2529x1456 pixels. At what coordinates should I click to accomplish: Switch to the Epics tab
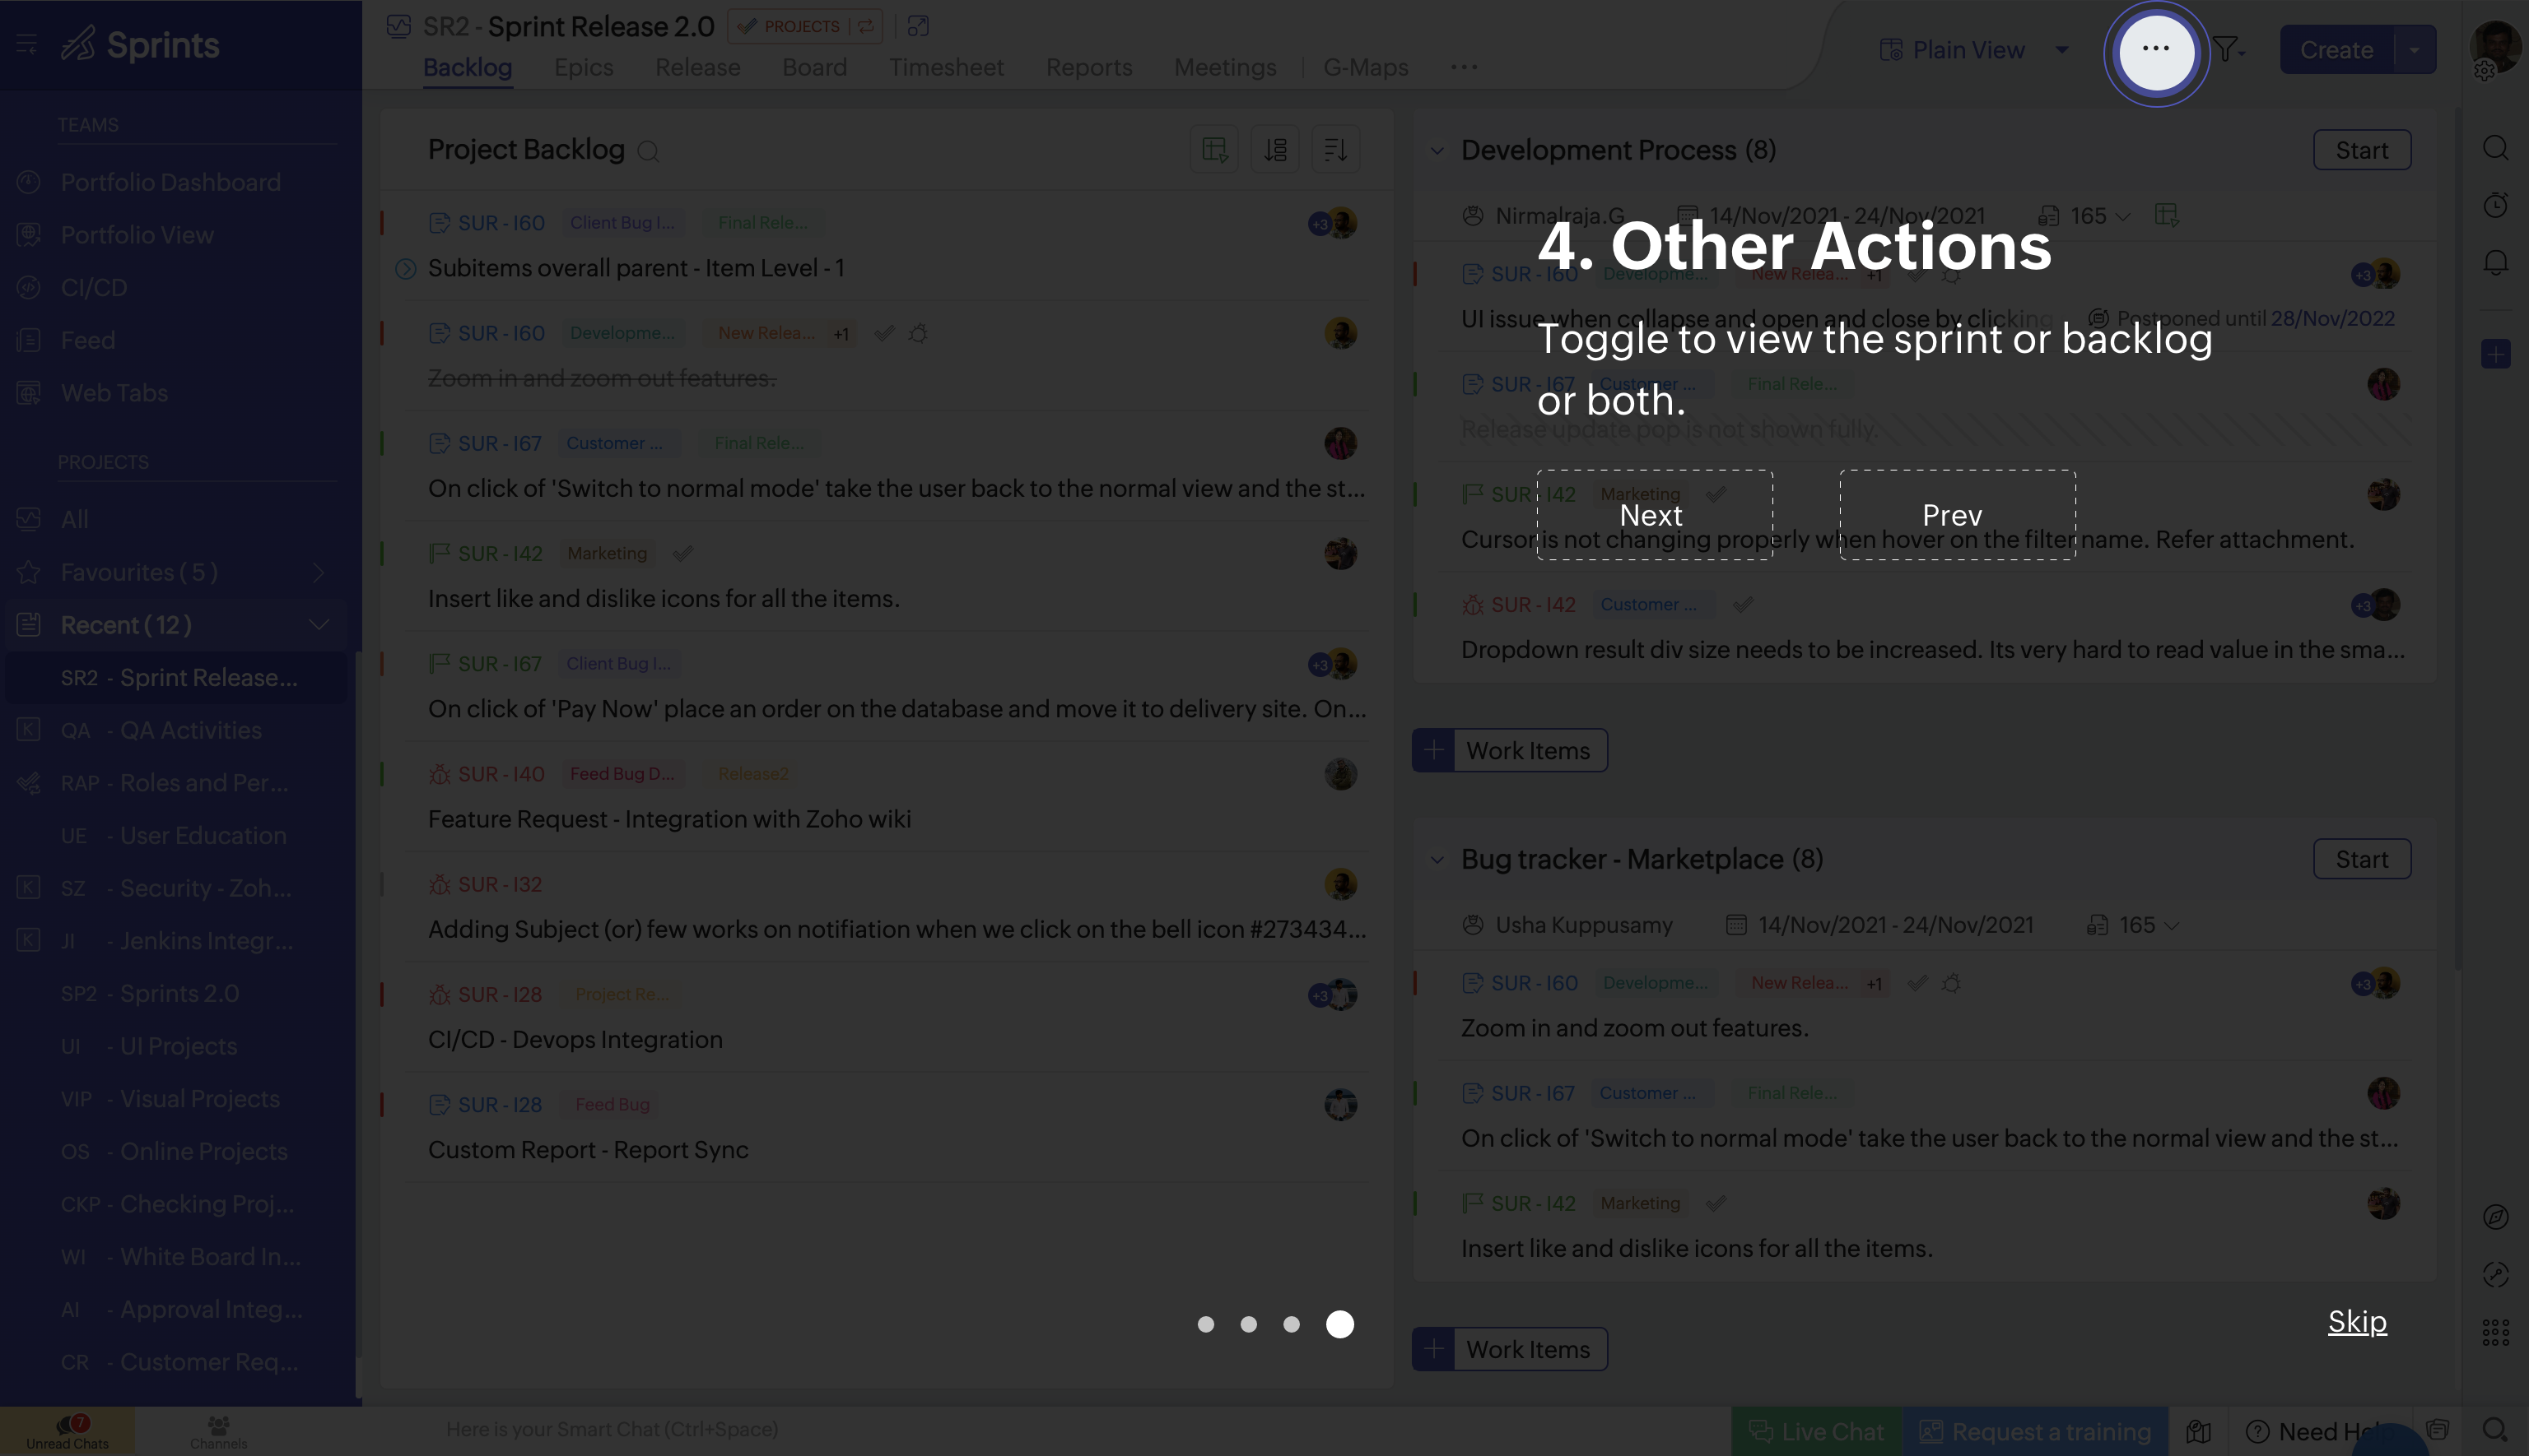[584, 67]
